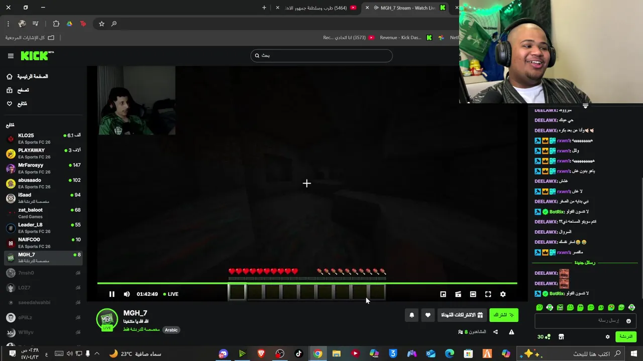Open chat settings gear
This screenshot has width=643, height=361.
607,337
